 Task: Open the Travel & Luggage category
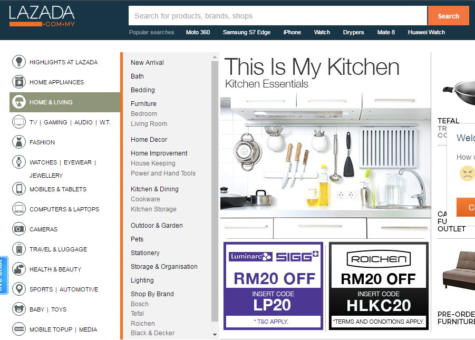pyautogui.click(x=58, y=249)
